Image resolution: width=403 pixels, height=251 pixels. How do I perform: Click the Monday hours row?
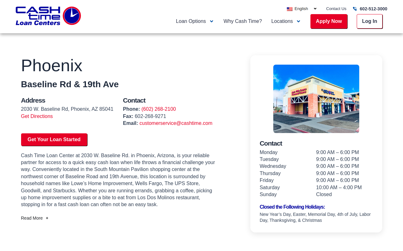click(x=316, y=152)
